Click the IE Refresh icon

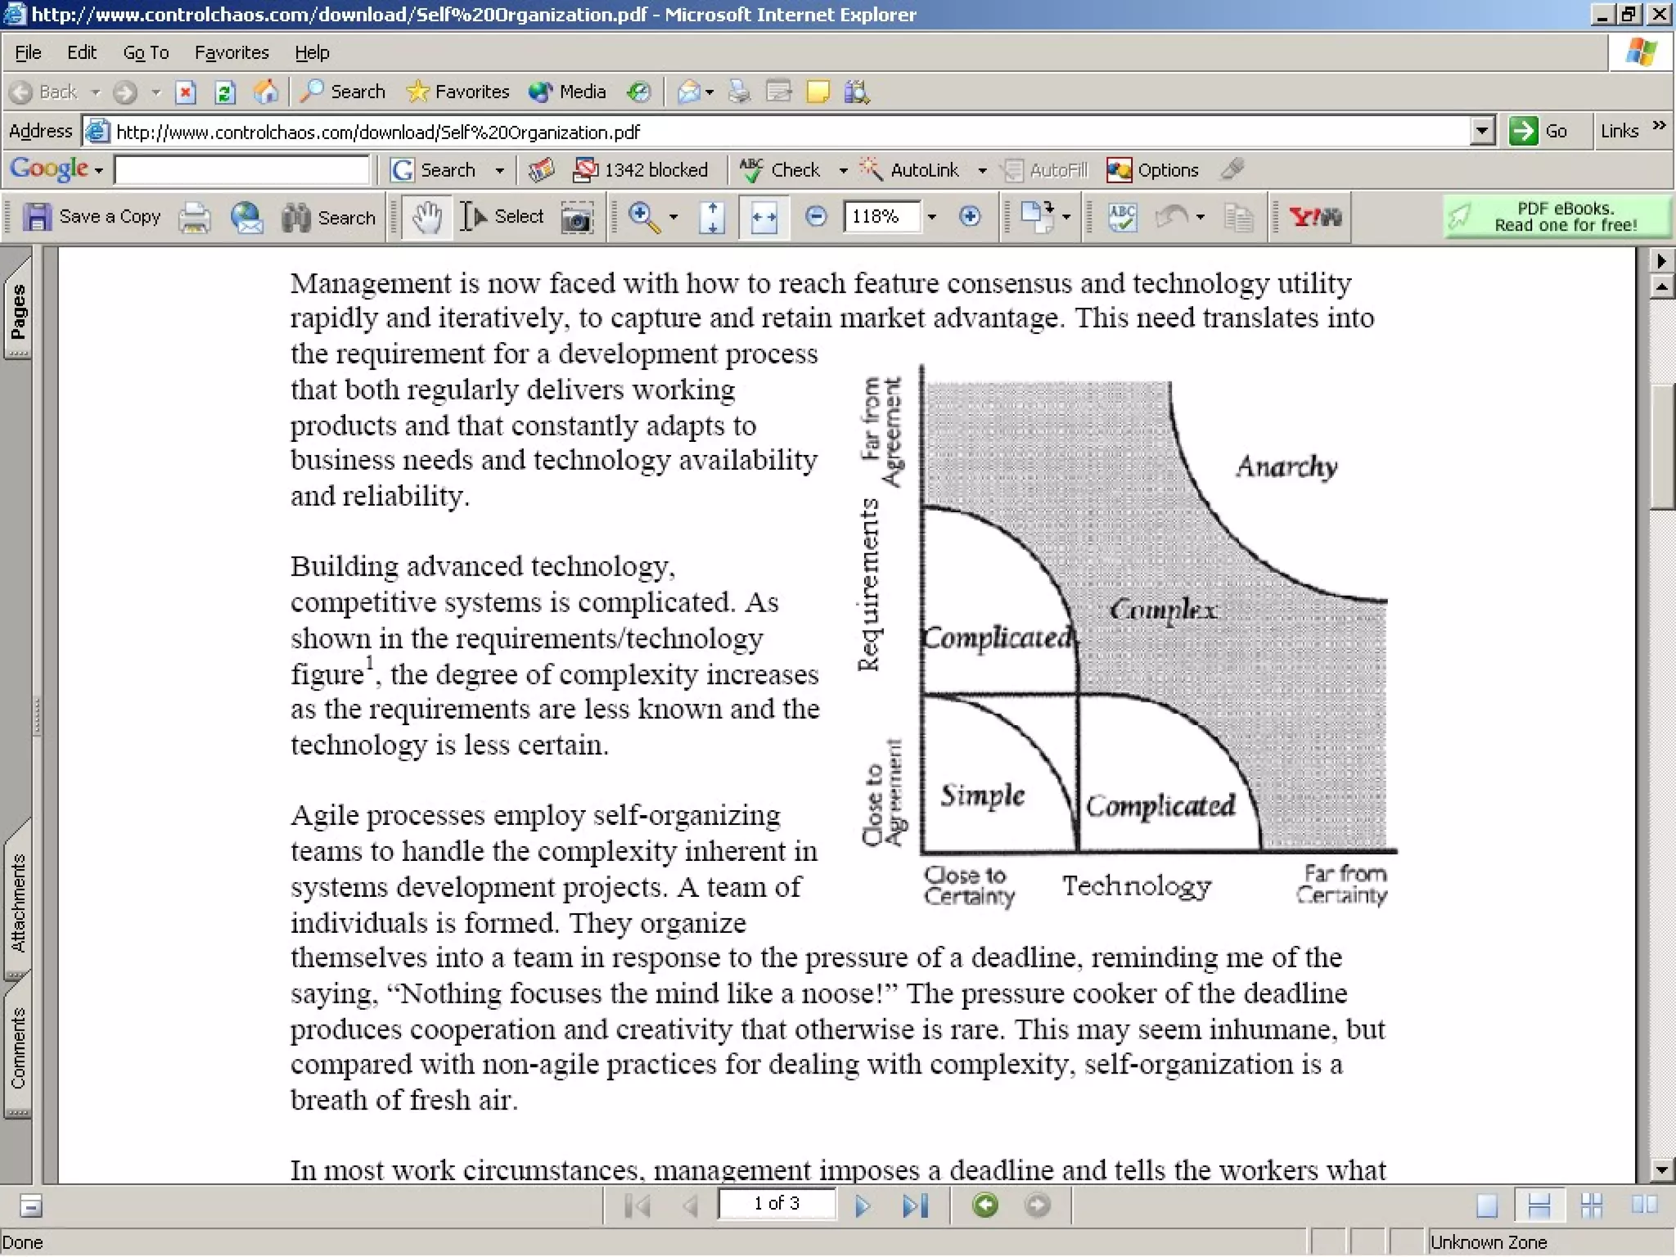click(225, 92)
